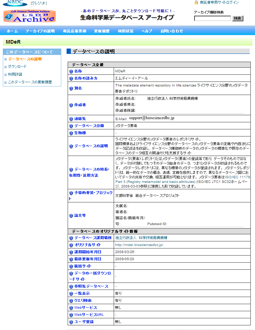The image size is (255, 330).
Task: Open the ホーム menu item
Action: pyautogui.click(x=12, y=31)
